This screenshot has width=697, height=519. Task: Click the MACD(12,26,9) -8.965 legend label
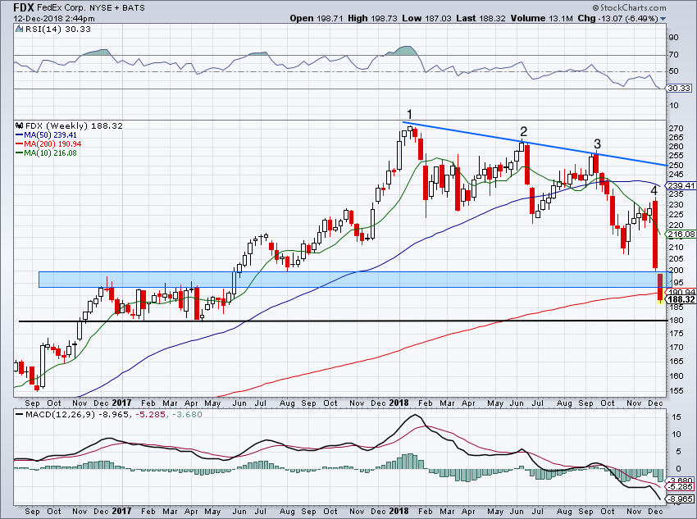tap(72, 415)
